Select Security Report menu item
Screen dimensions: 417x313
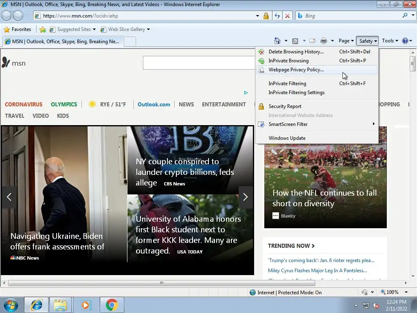click(317, 106)
